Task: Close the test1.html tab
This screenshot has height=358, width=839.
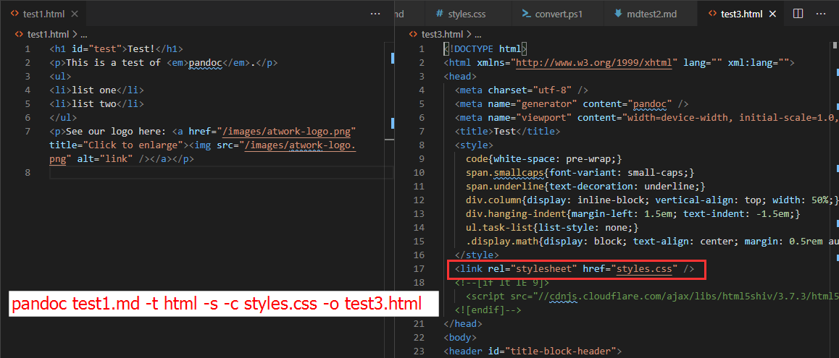Action: click(x=75, y=14)
